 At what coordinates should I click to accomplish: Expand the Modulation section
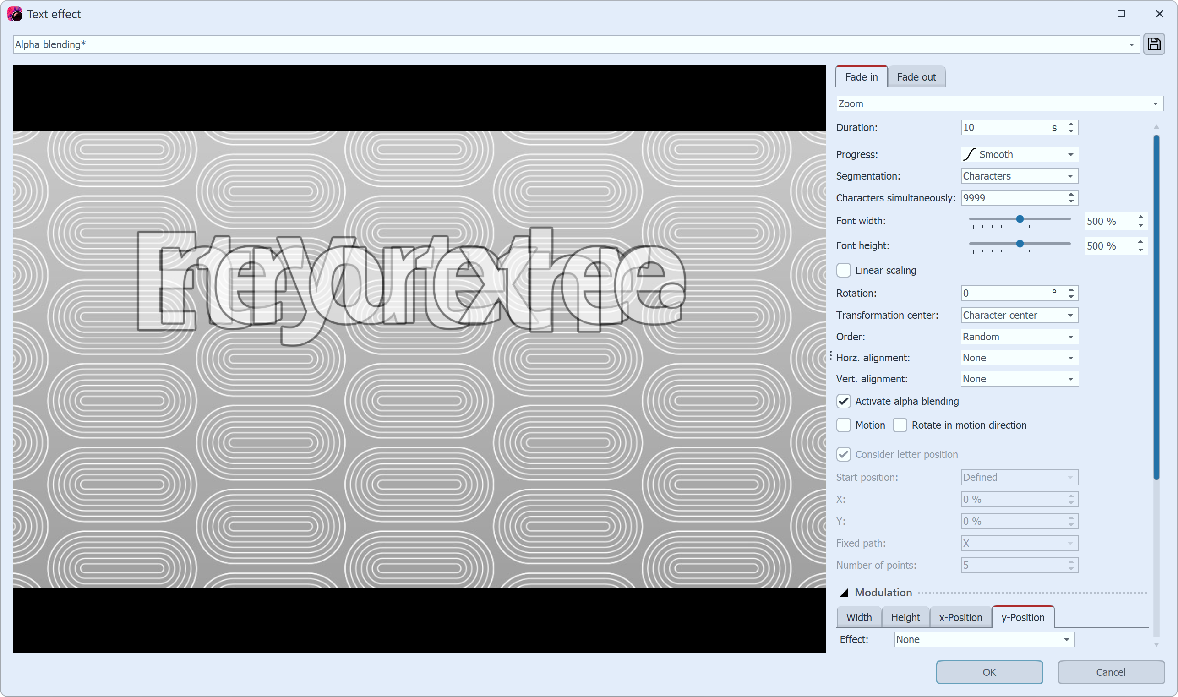point(845,593)
